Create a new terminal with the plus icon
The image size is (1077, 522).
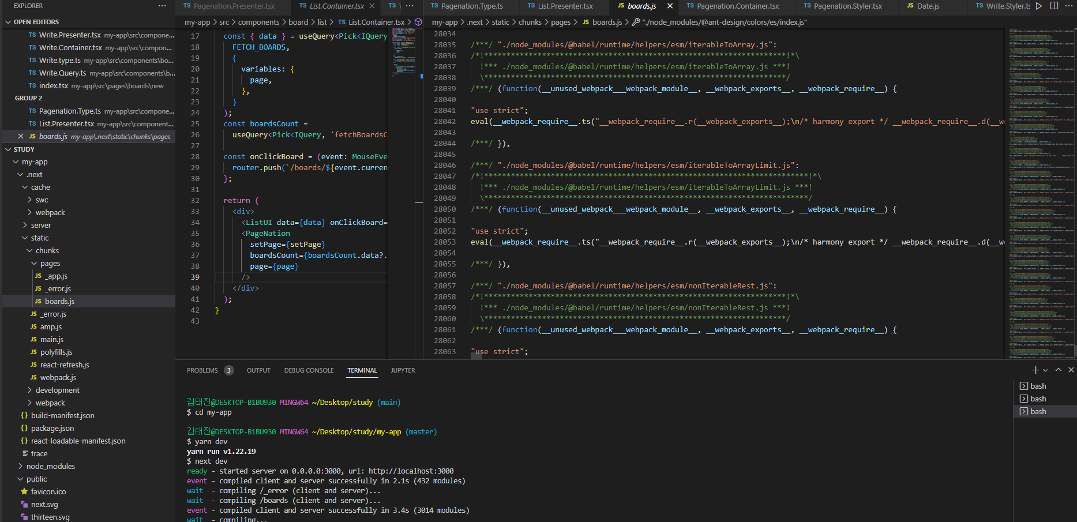tap(1035, 370)
